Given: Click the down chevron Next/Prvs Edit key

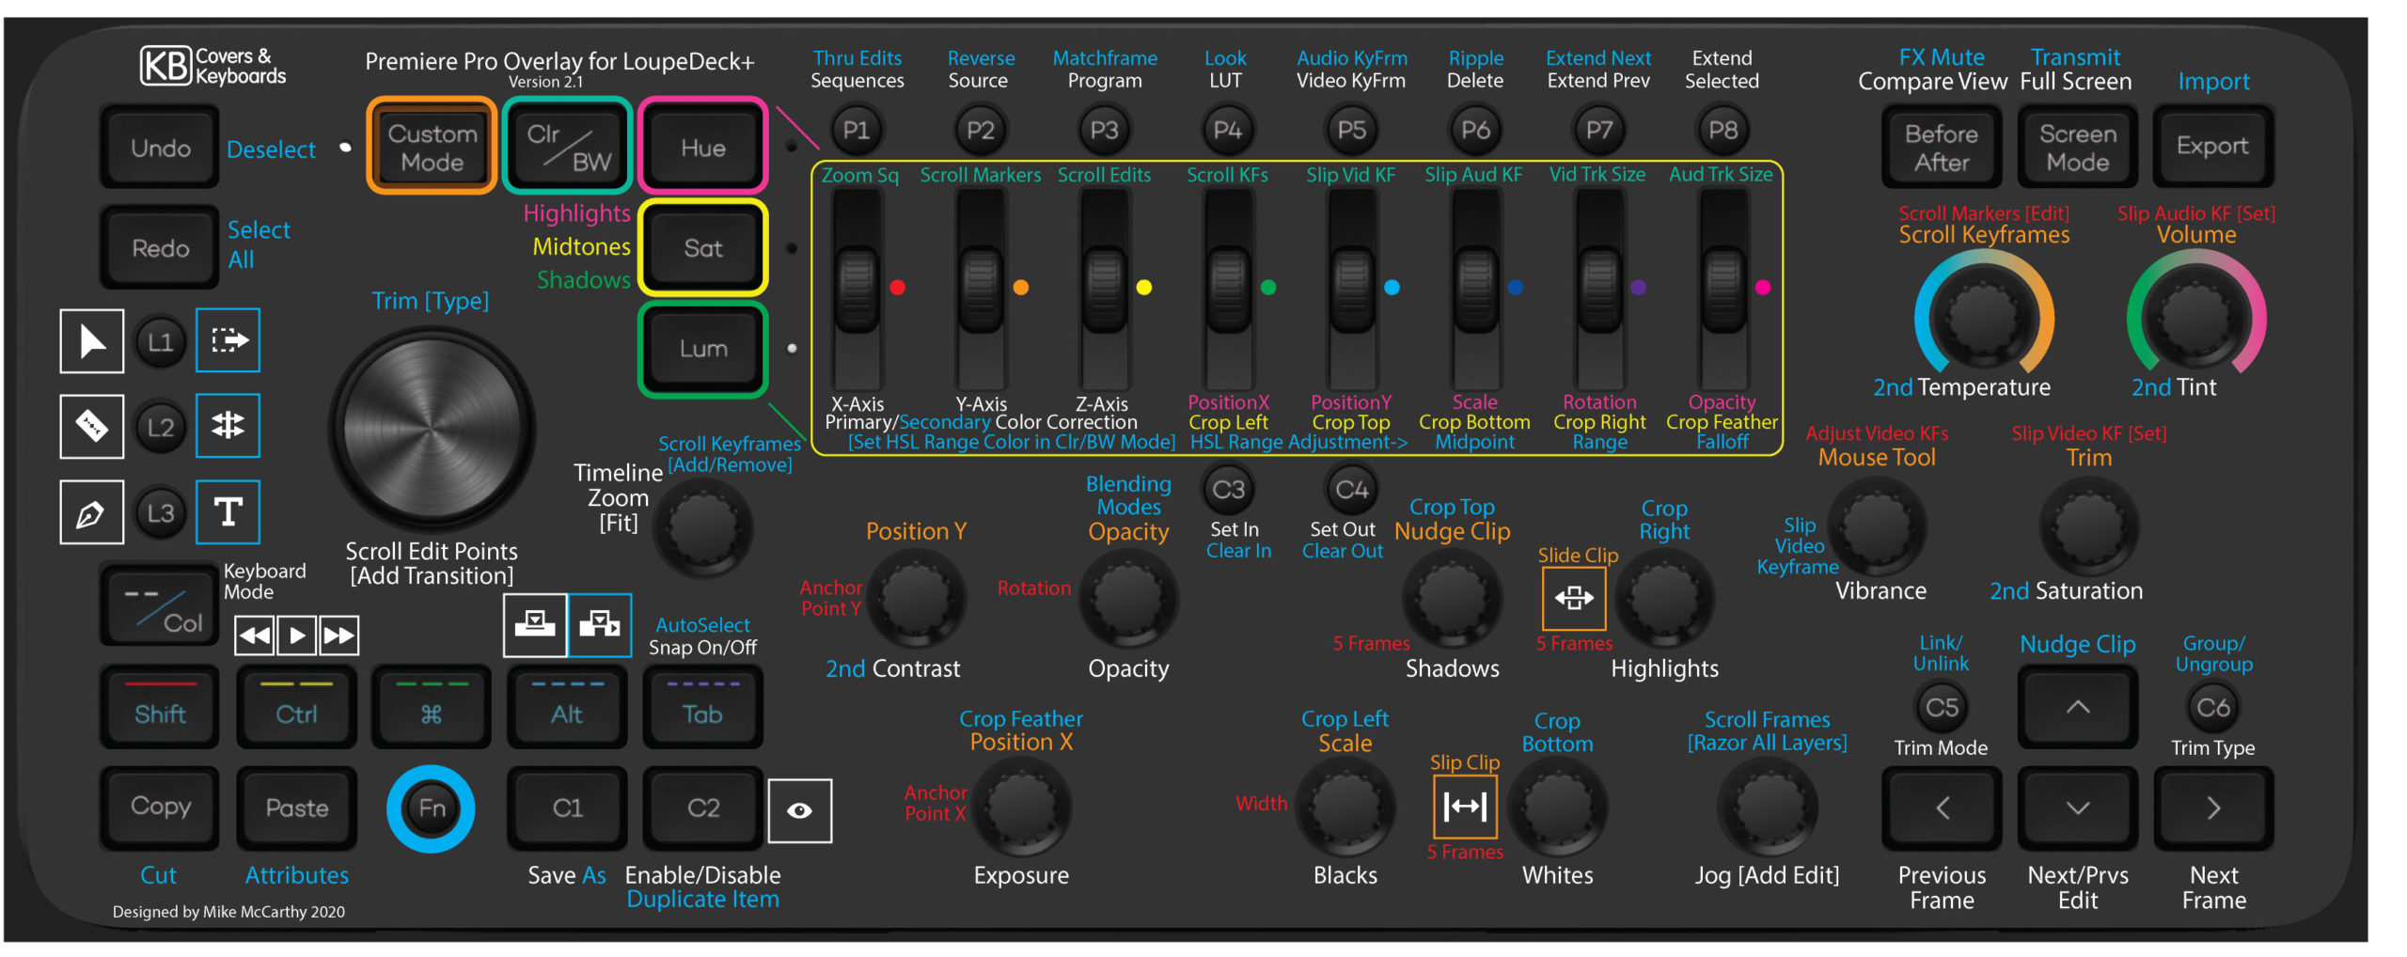Looking at the screenshot, I should tap(2078, 808).
